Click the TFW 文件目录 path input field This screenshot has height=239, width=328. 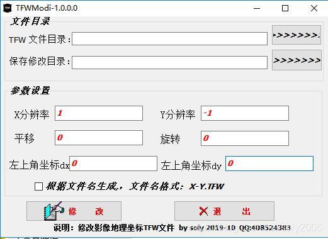(169, 38)
